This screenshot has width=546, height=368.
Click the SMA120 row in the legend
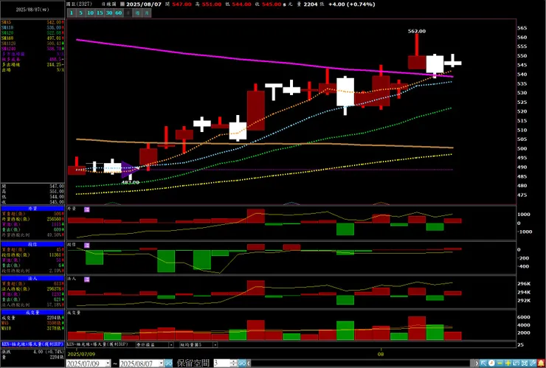pyautogui.click(x=32, y=44)
